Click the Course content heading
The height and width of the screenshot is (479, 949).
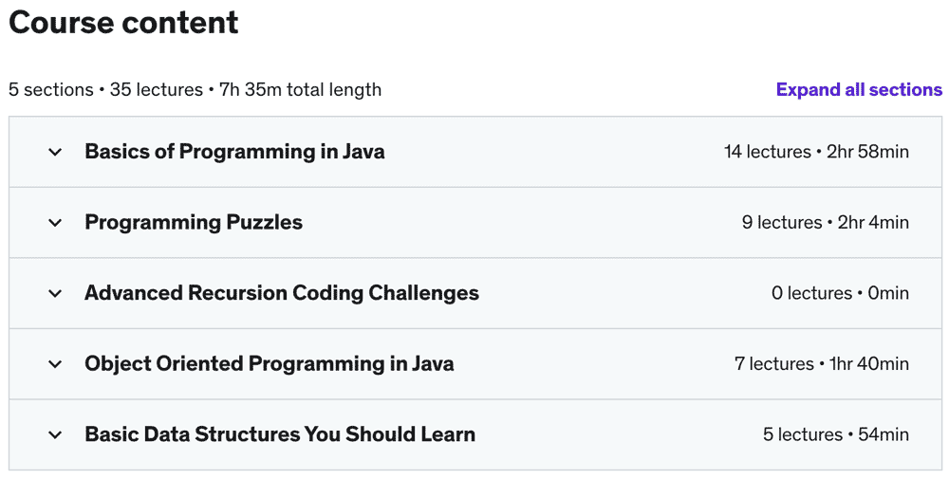[x=123, y=24]
